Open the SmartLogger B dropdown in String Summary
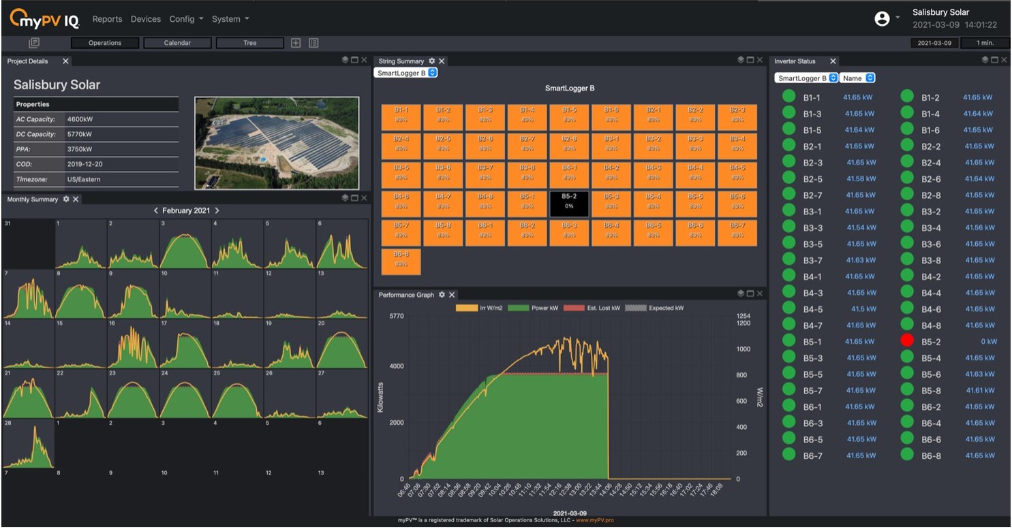Screen dimensions: 1012x529 click(x=405, y=73)
